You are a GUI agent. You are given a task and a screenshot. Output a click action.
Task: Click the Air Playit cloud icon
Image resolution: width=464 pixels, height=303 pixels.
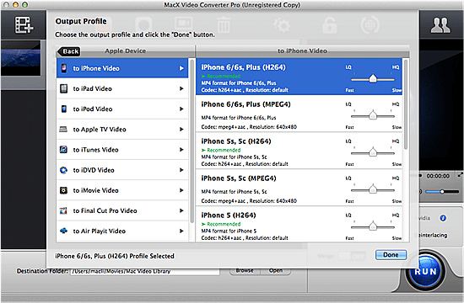[x=63, y=231]
